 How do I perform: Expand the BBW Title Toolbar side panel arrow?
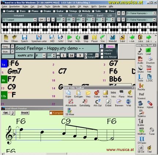[x=155, y=45]
